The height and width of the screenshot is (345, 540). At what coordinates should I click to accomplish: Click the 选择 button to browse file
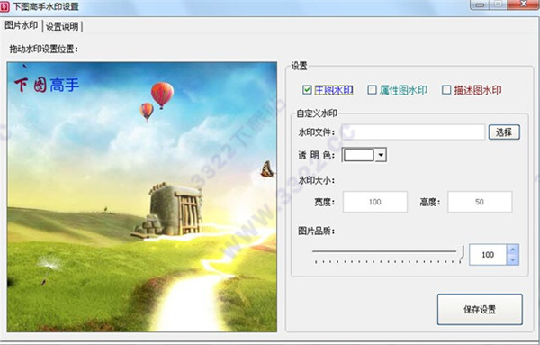tap(504, 132)
